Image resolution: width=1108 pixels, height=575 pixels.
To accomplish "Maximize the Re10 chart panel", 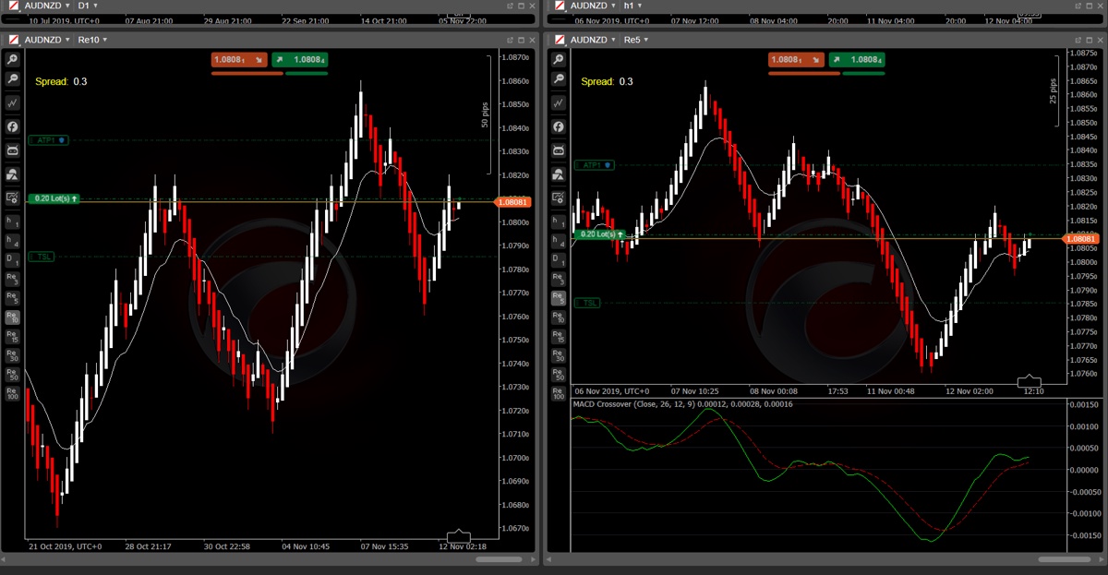I will [521, 40].
